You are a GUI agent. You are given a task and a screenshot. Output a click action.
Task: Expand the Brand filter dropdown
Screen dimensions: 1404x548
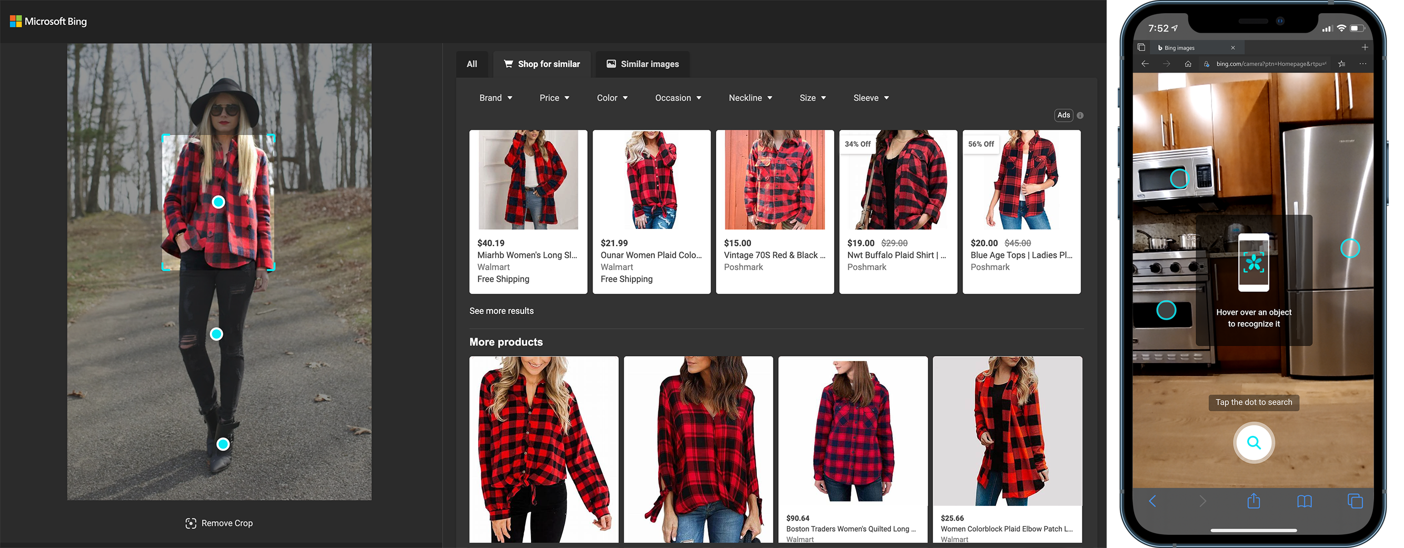tap(495, 98)
